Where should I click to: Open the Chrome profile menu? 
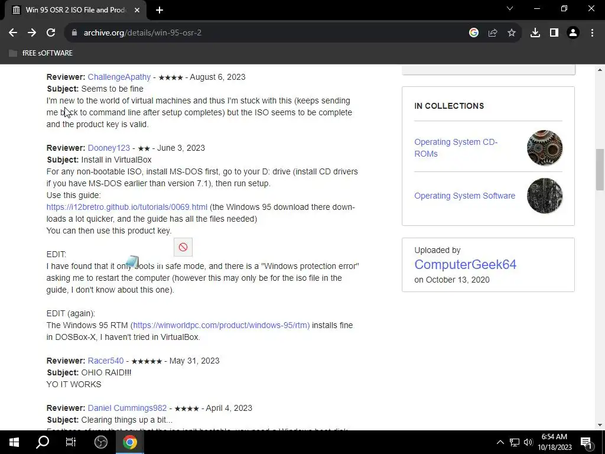point(573,33)
